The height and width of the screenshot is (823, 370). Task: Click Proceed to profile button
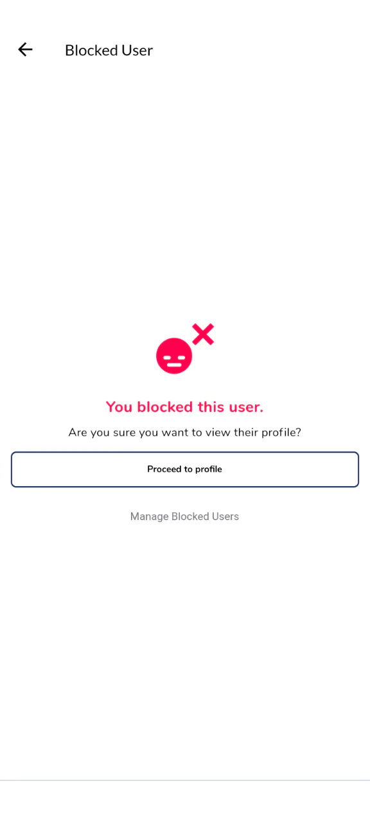pos(185,469)
